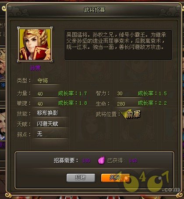
Task: Click the recruit cost value 180
Action: click(x=86, y=161)
